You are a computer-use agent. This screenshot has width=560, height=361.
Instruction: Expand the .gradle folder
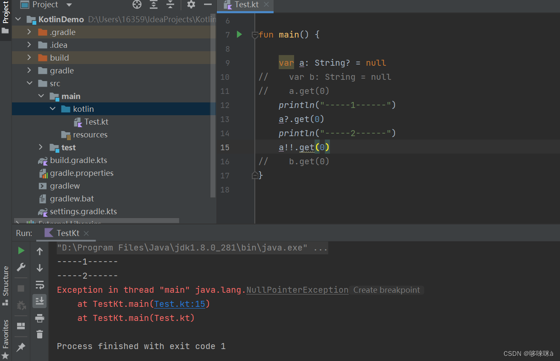[29, 32]
